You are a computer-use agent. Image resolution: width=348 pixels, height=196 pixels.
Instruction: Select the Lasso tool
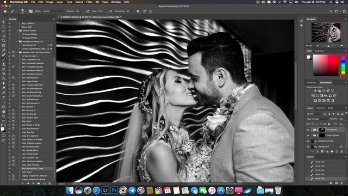[4, 31]
